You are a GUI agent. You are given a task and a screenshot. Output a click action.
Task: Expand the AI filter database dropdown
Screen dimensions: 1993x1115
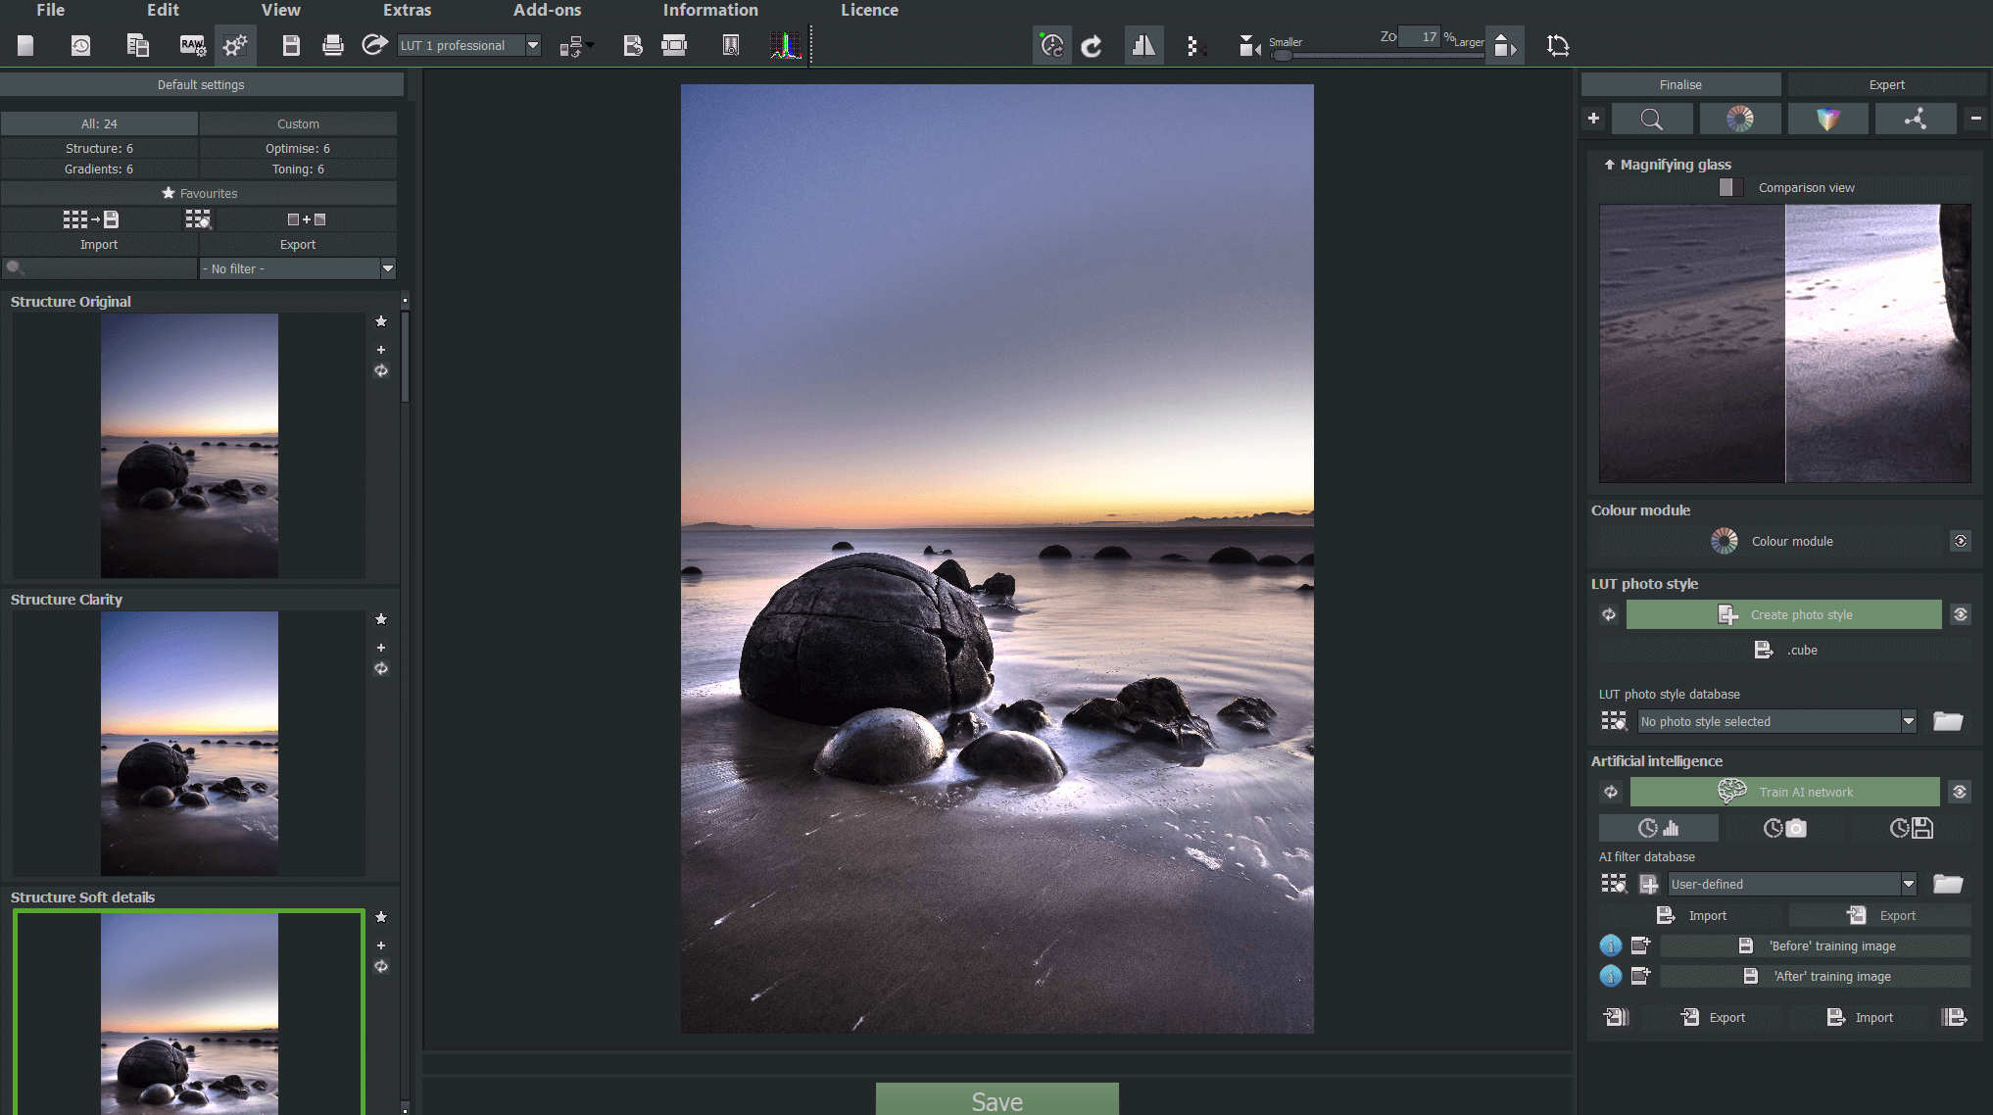(x=1910, y=883)
